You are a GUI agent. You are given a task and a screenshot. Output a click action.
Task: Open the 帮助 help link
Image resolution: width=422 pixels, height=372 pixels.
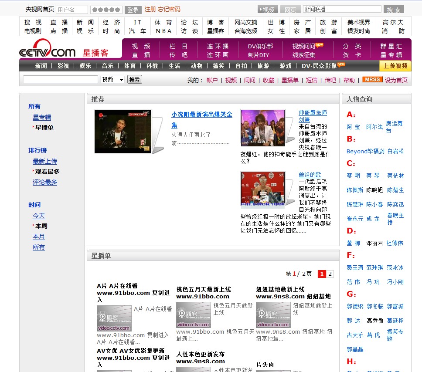(349, 80)
